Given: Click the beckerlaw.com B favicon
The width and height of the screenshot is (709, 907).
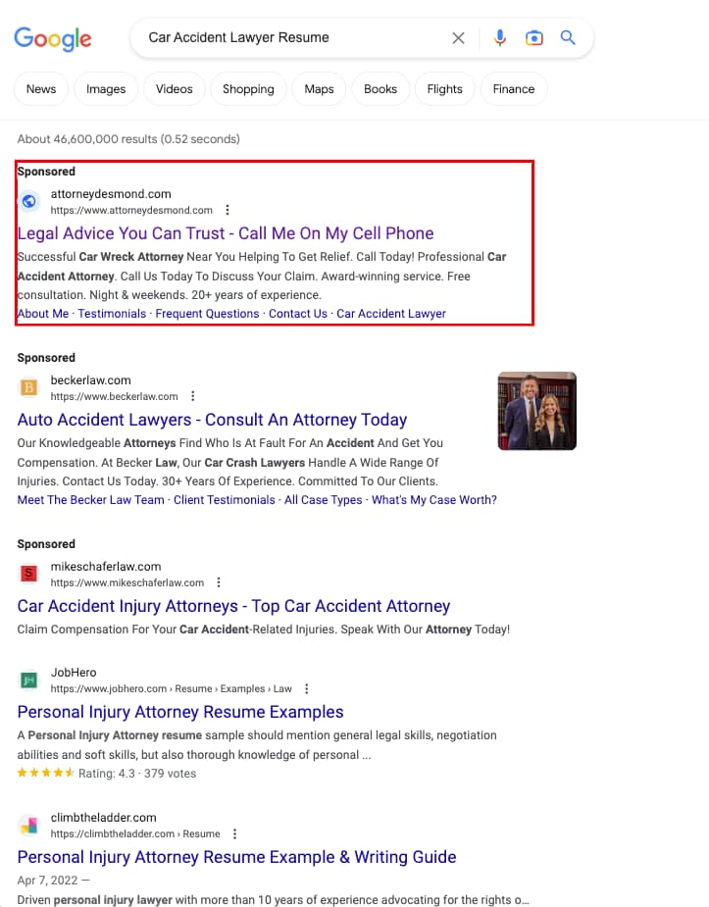Looking at the screenshot, I should [28, 387].
